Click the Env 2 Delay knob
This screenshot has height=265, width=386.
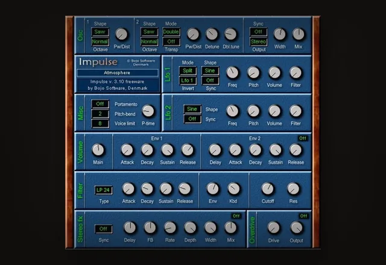pyautogui.click(x=215, y=150)
